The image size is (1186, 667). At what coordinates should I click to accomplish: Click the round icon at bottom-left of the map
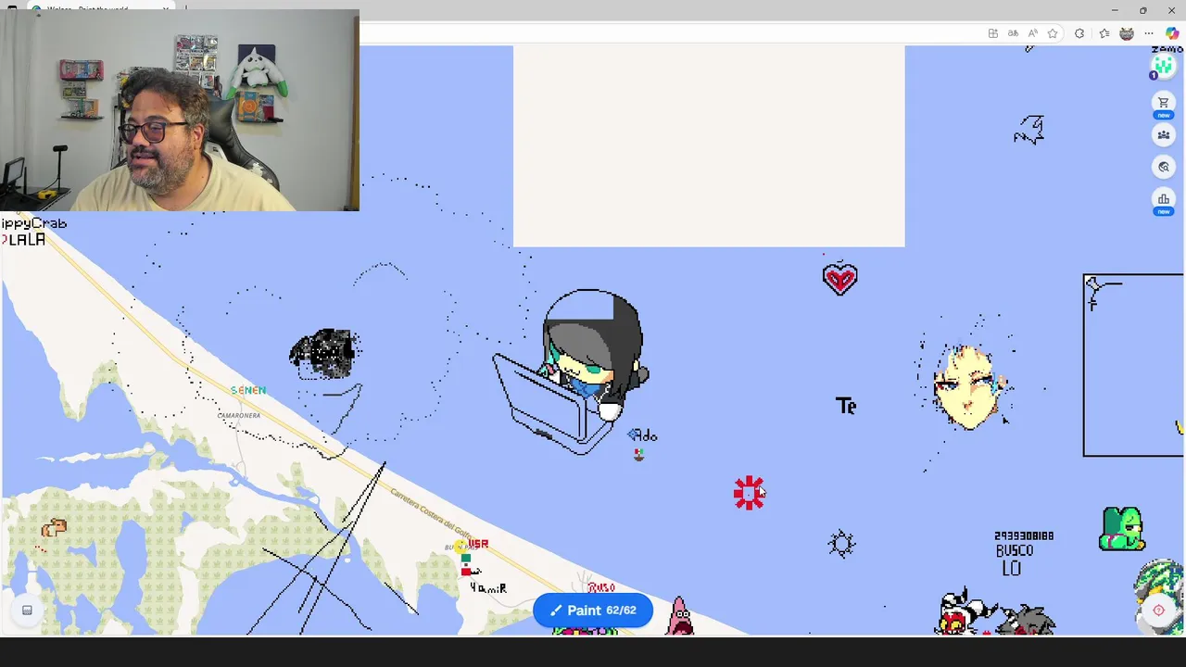point(27,610)
